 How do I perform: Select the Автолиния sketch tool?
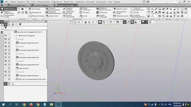[35, 9]
